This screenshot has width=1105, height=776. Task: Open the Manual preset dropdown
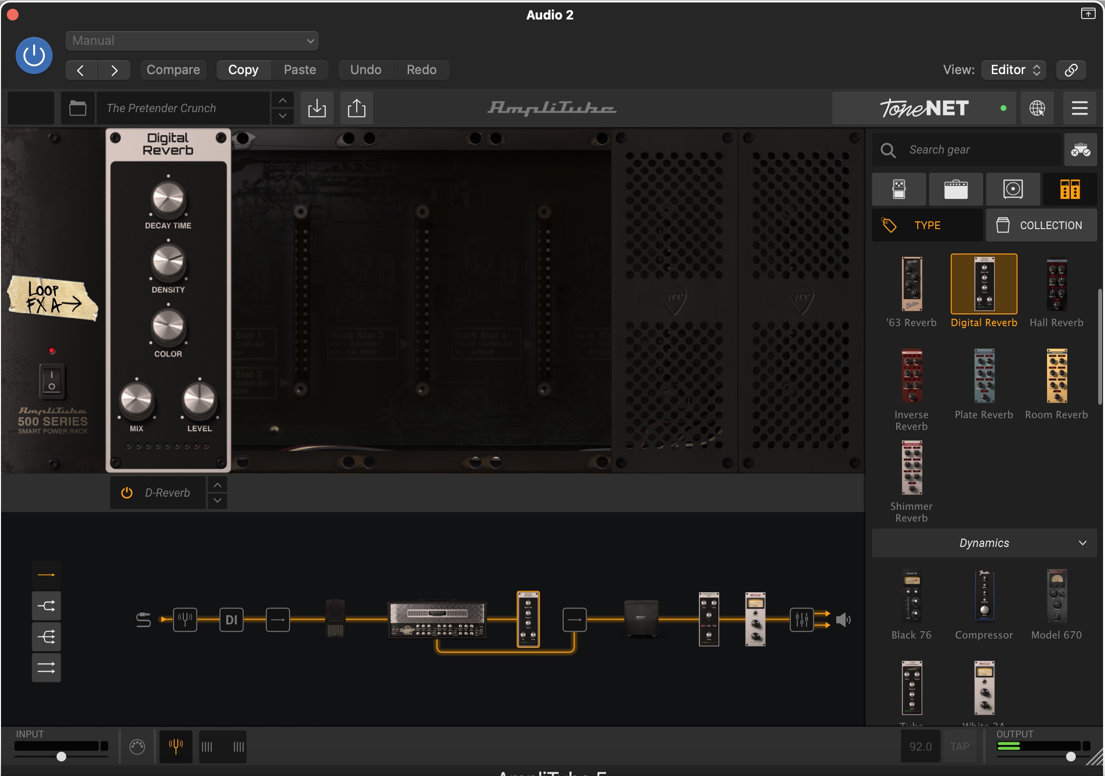(x=192, y=40)
